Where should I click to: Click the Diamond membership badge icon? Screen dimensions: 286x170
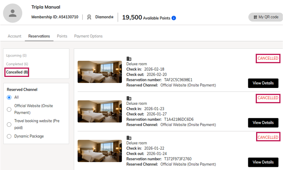click(x=89, y=17)
